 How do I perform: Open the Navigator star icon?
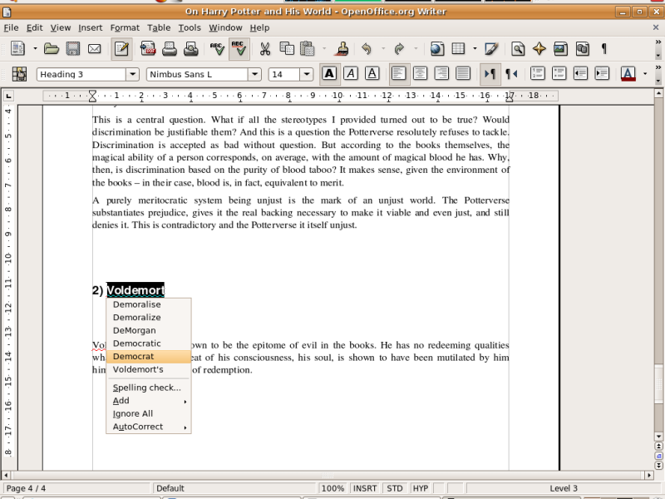539,49
